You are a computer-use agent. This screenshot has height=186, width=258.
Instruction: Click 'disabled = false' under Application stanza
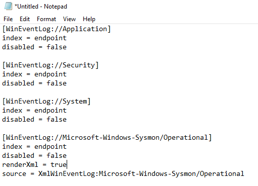tap(34, 47)
